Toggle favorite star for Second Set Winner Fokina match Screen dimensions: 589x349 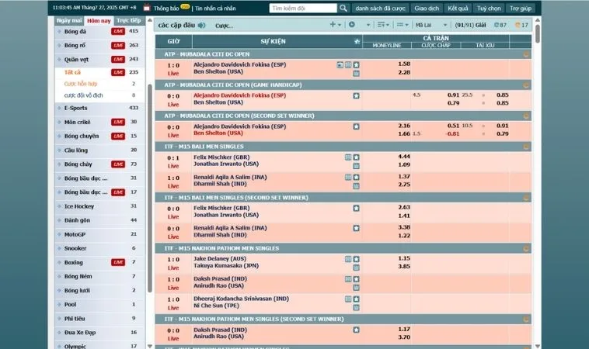point(356,126)
